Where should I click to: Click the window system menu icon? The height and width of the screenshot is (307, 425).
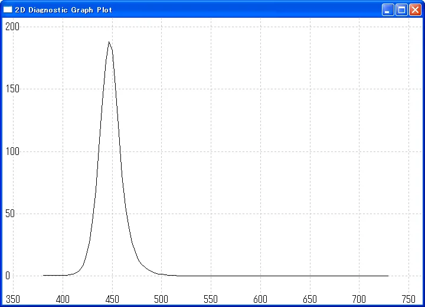[x=8, y=10]
